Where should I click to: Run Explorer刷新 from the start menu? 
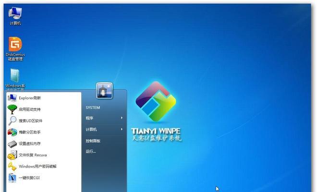click(44, 98)
